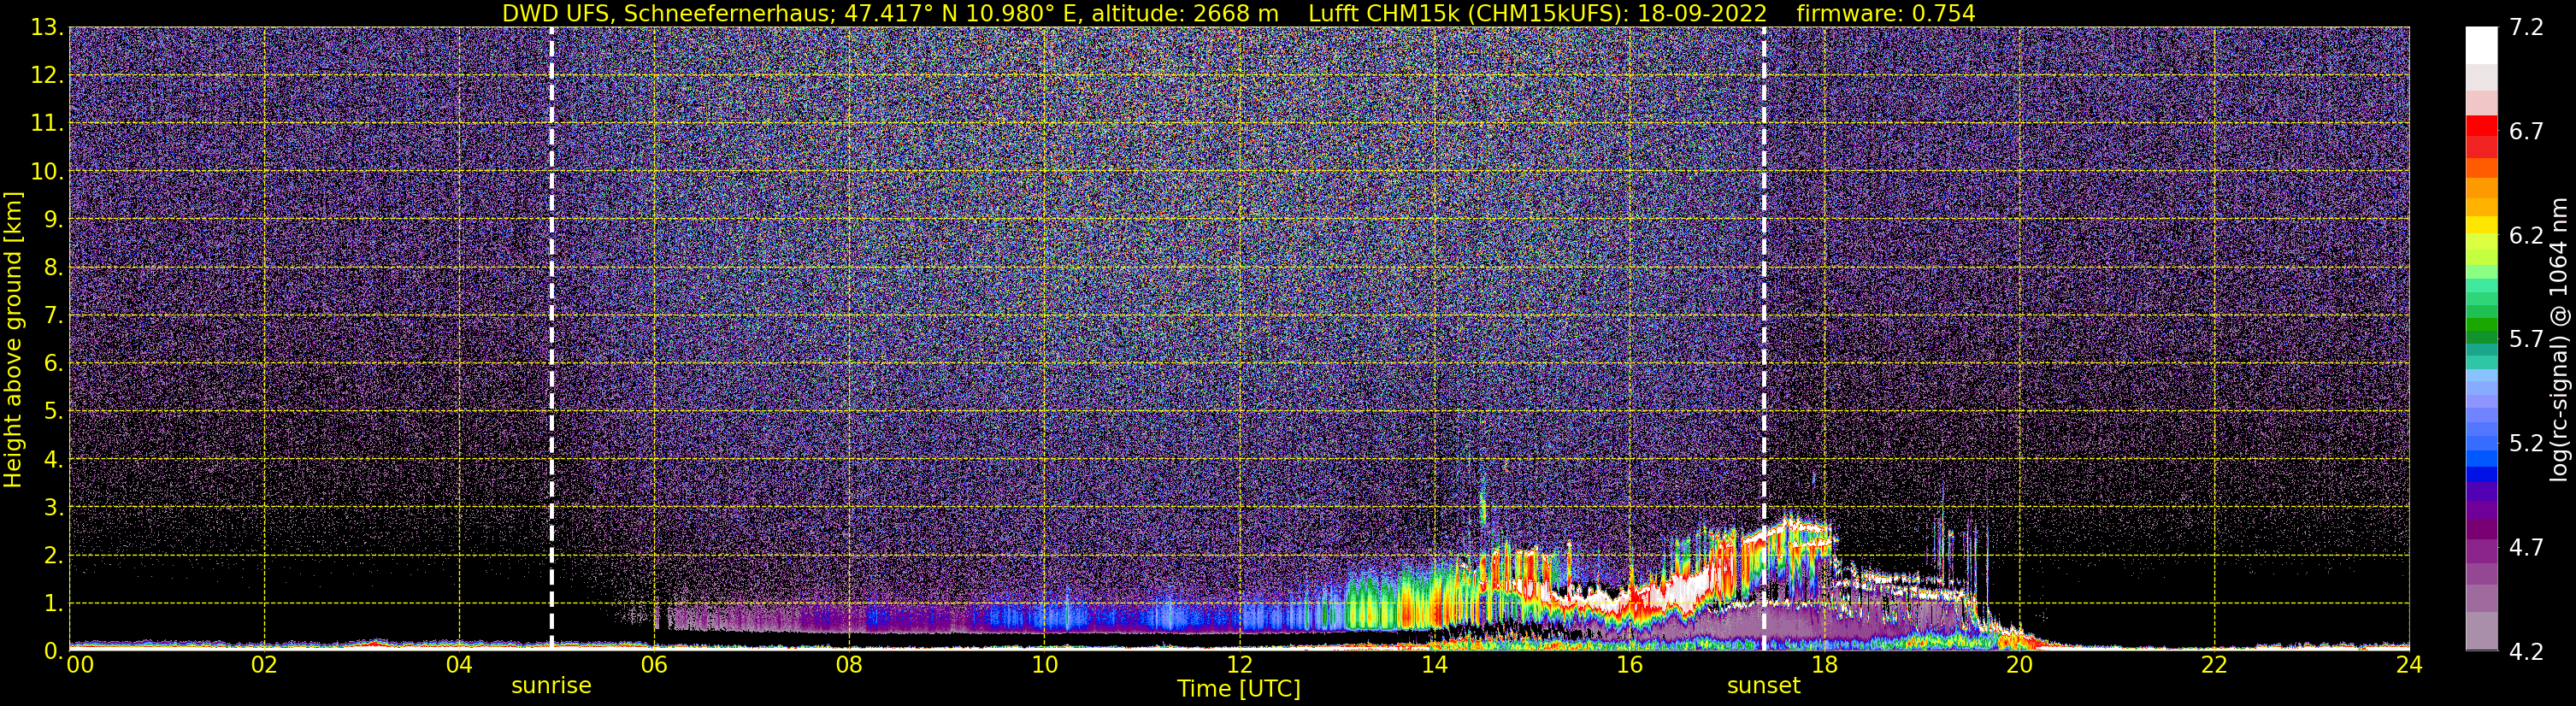Click the '20' time tick label
The height and width of the screenshot is (706, 2576).
tap(2019, 665)
